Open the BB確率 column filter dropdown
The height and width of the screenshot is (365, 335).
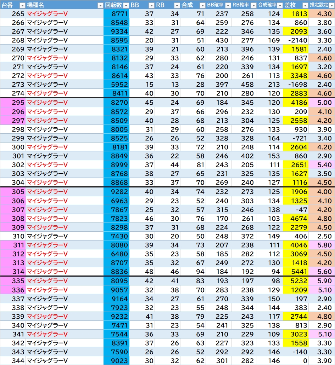pos(228,5)
